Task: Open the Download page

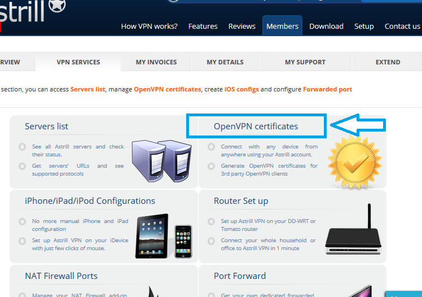Action: [326, 26]
